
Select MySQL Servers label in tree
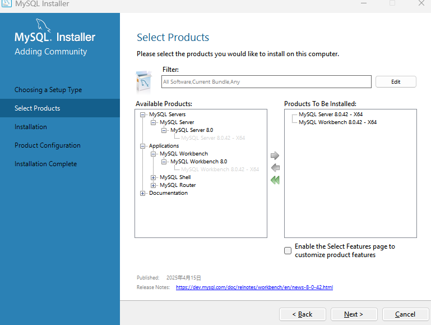point(167,114)
